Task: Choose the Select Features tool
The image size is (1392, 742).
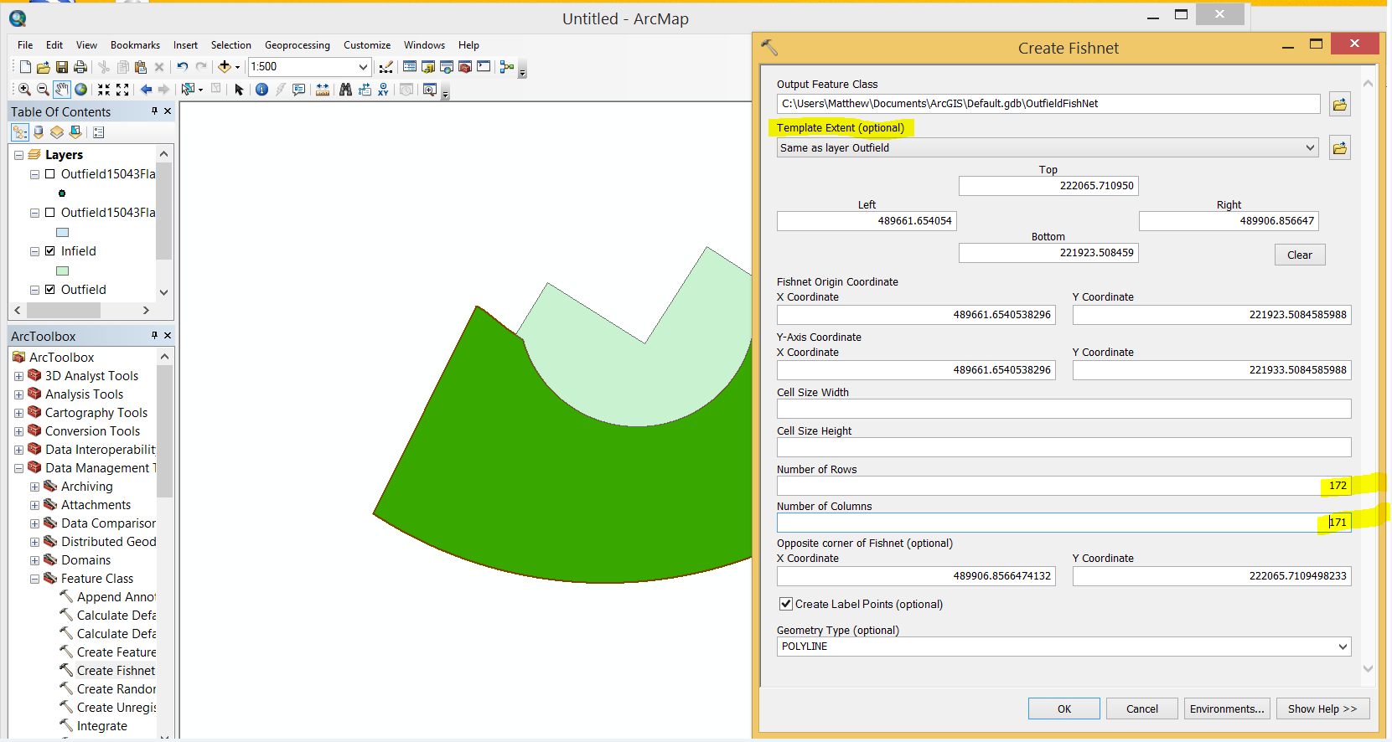Action: click(189, 90)
